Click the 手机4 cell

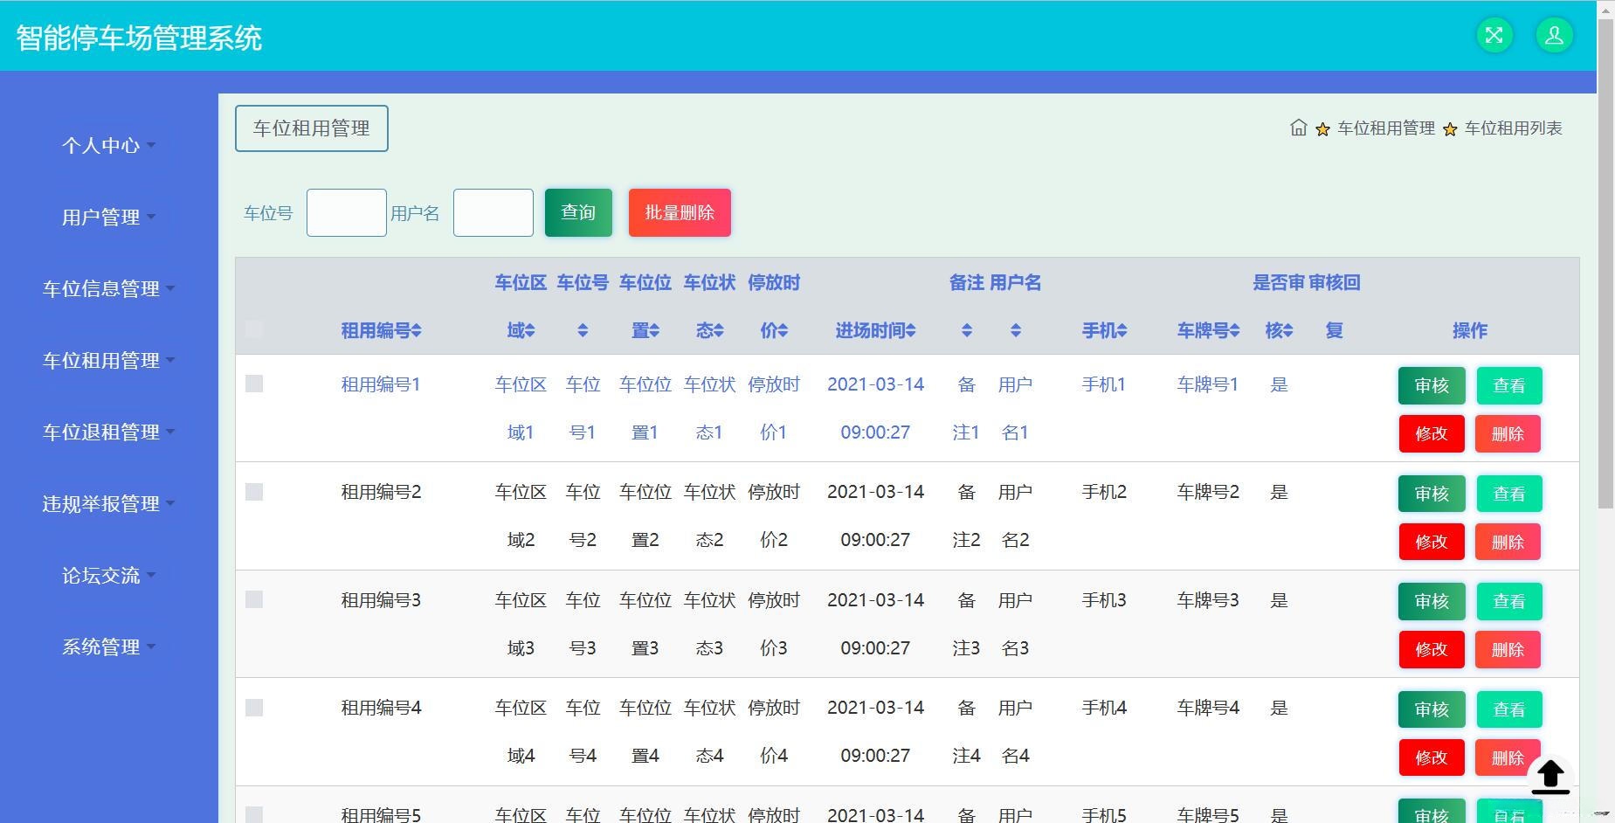[x=1104, y=708]
